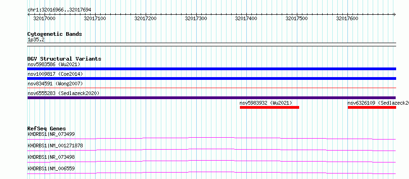
Task: Click the KHDRBS1|NR_073499 gene label
Action: click(51, 134)
